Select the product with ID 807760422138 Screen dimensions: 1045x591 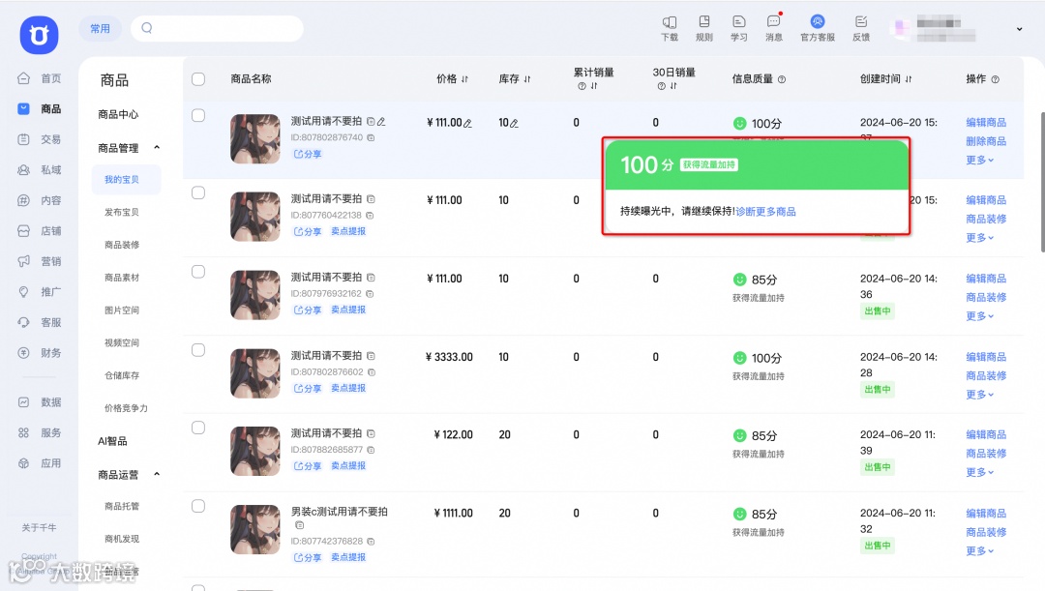[198, 192]
